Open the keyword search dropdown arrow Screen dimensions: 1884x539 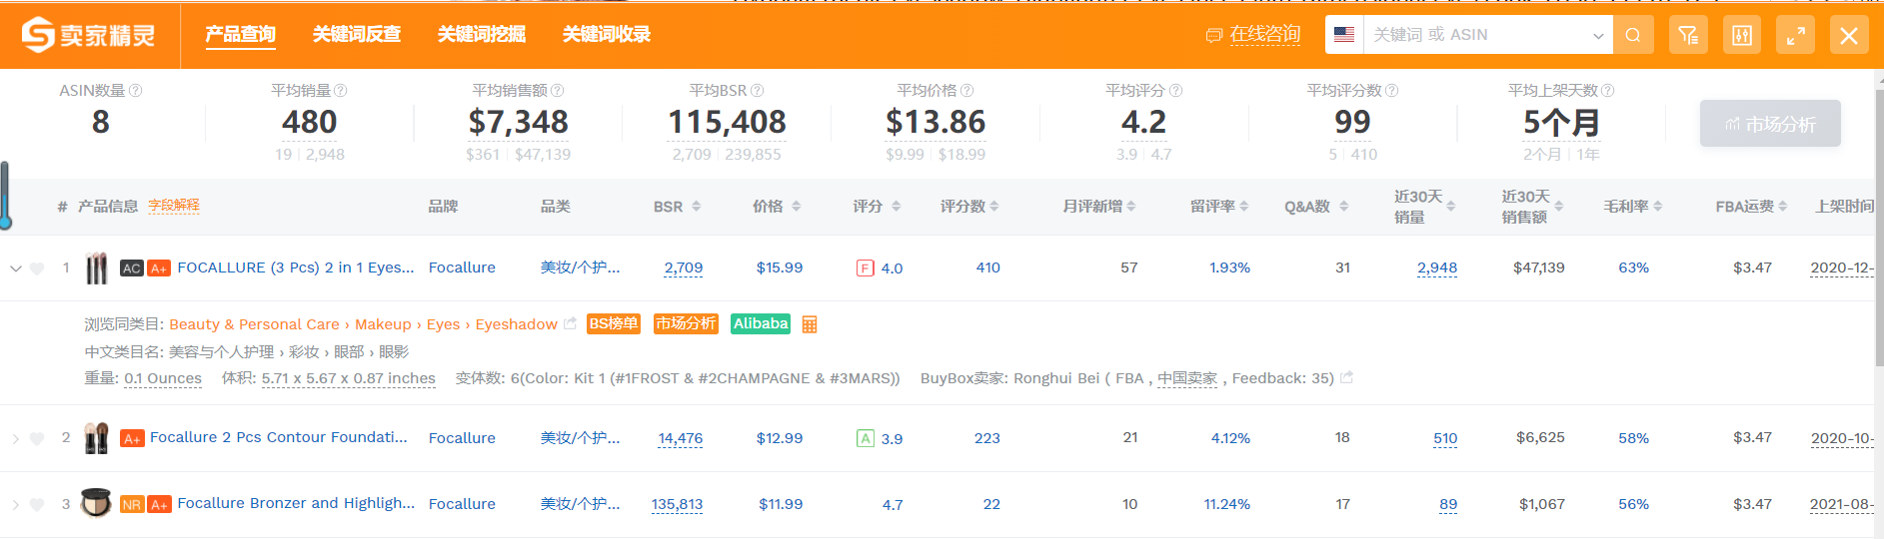(1598, 35)
